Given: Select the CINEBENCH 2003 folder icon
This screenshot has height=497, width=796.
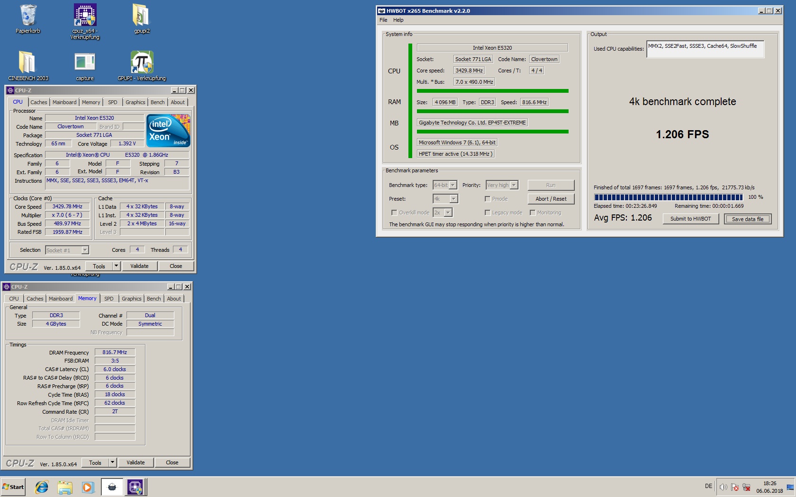Looking at the screenshot, I should click(x=28, y=66).
